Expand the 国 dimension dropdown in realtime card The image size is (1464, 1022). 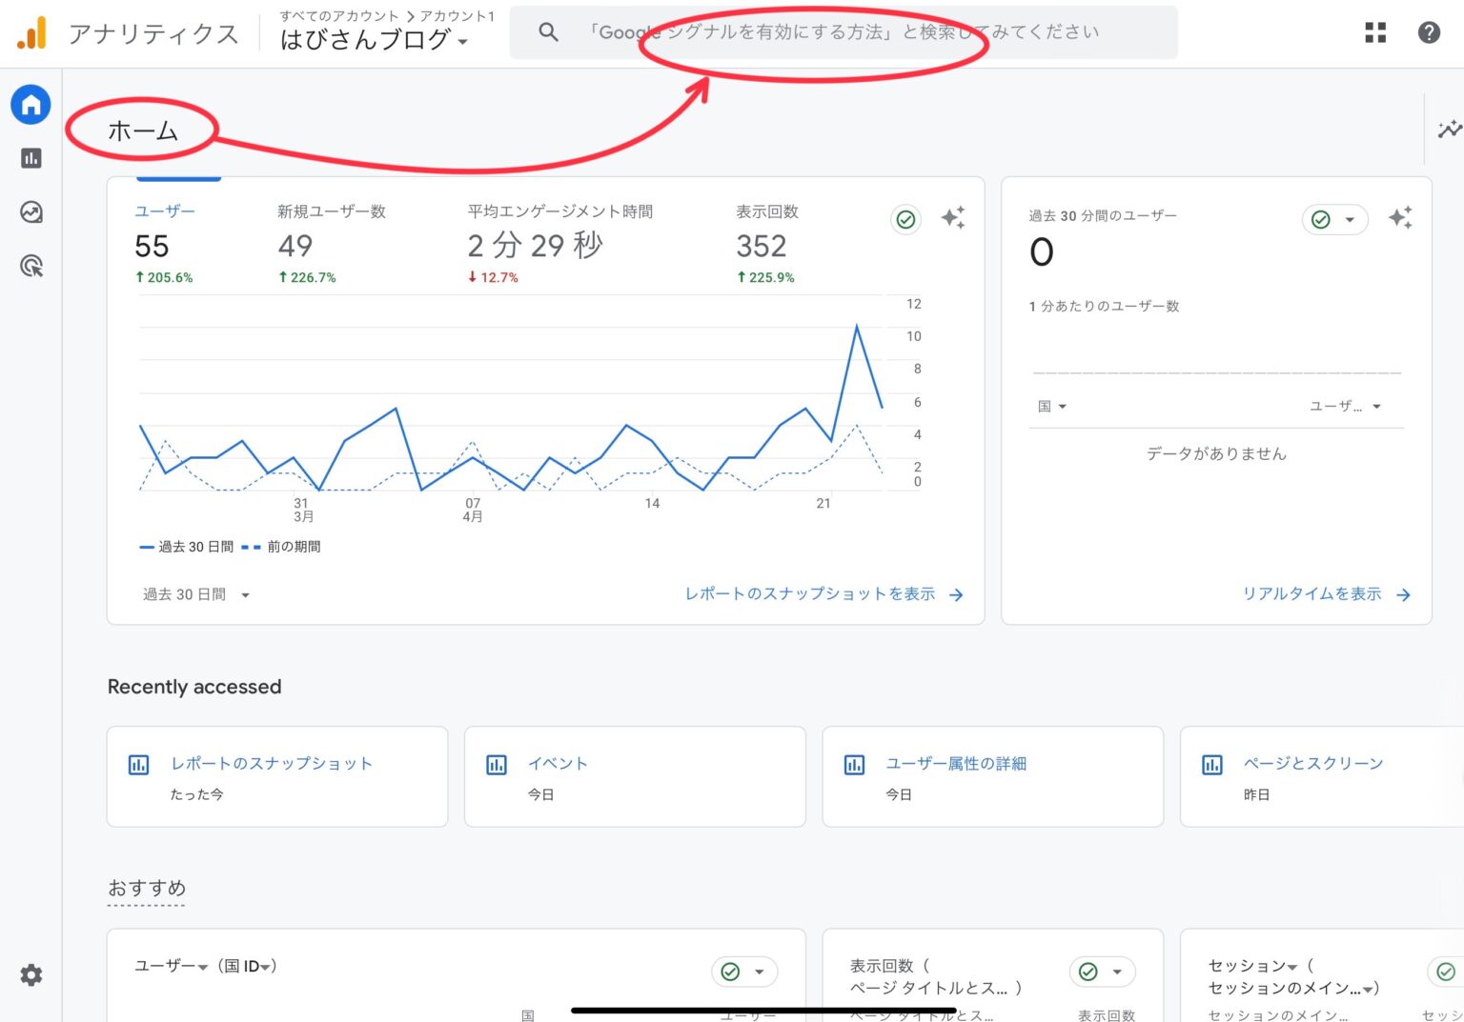[1051, 407]
